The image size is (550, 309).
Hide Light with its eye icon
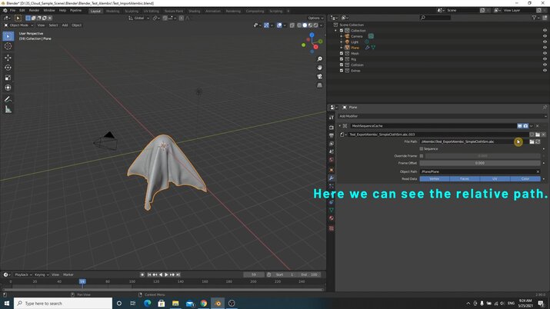point(545,42)
